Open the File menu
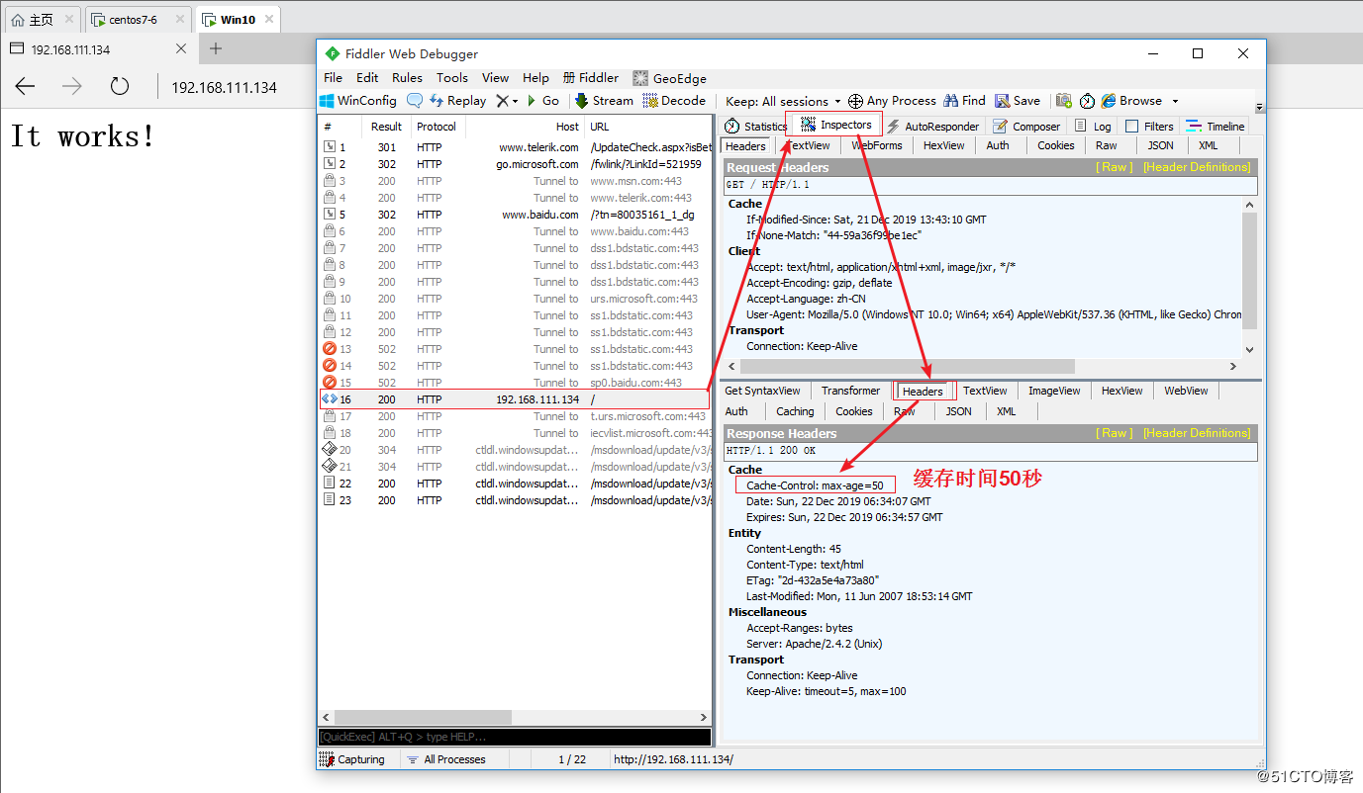 pyautogui.click(x=334, y=78)
